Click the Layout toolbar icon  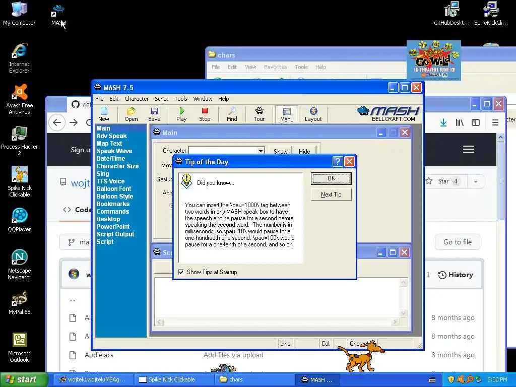point(313,114)
